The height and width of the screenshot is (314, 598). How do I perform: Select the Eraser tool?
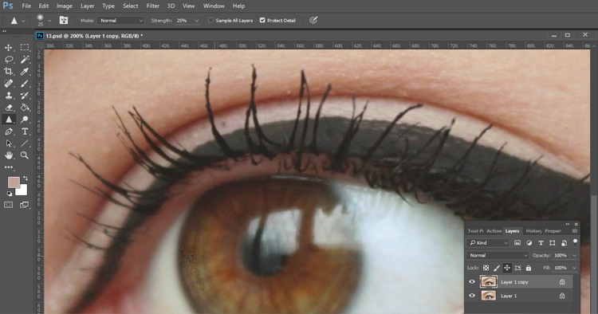click(x=8, y=108)
